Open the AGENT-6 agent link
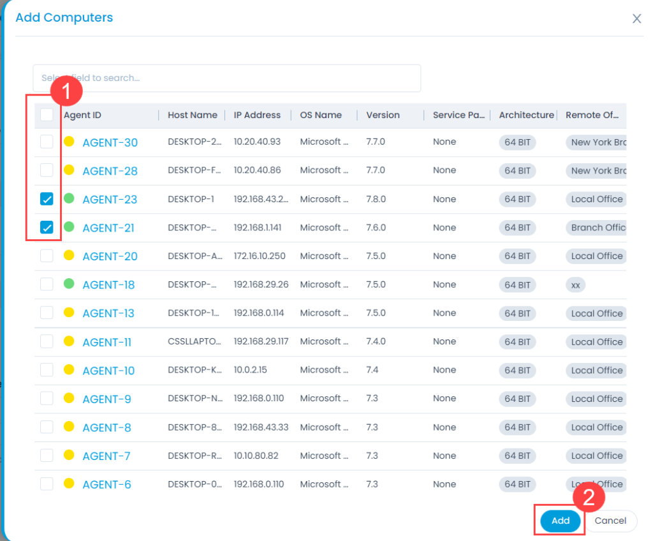The height and width of the screenshot is (541, 653). click(x=106, y=484)
